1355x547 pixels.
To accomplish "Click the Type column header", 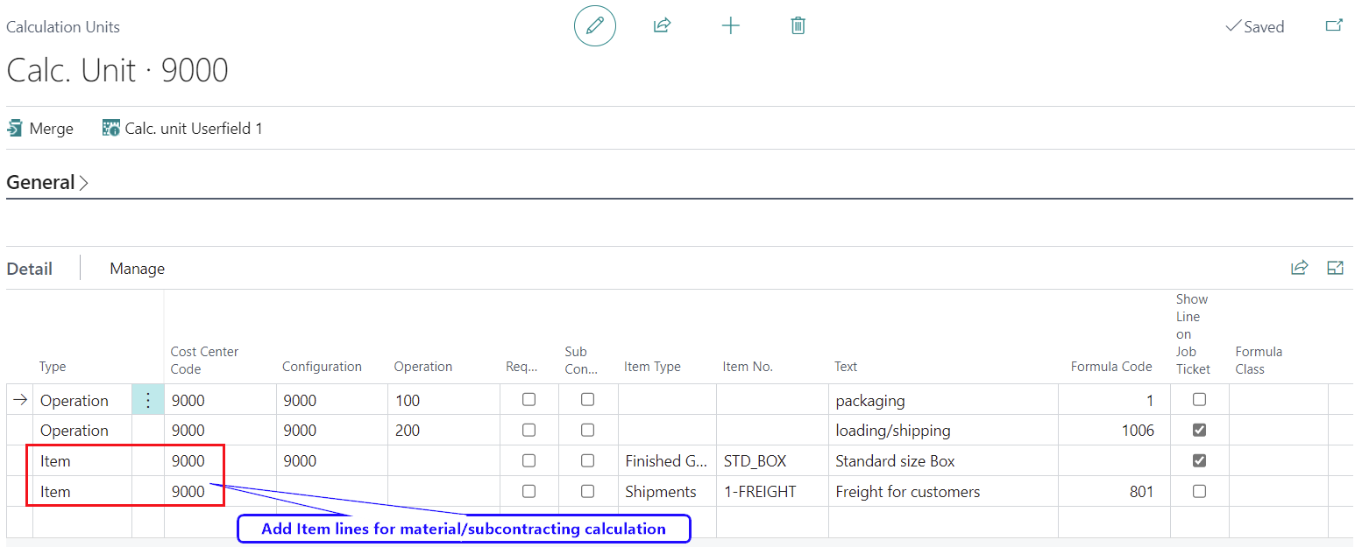I will pyautogui.click(x=53, y=367).
